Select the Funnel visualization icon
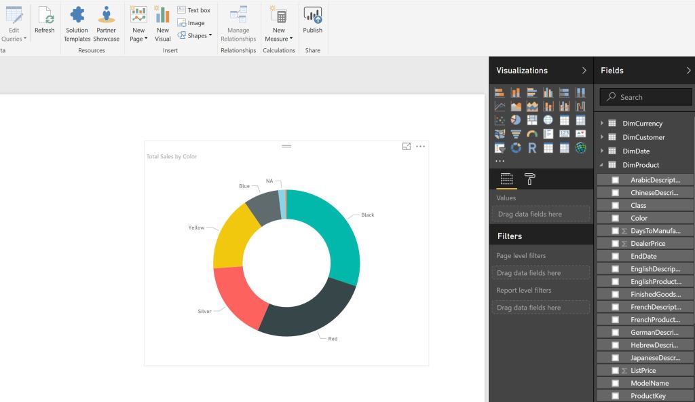Viewport: 695px width, 402px height. pos(516,133)
